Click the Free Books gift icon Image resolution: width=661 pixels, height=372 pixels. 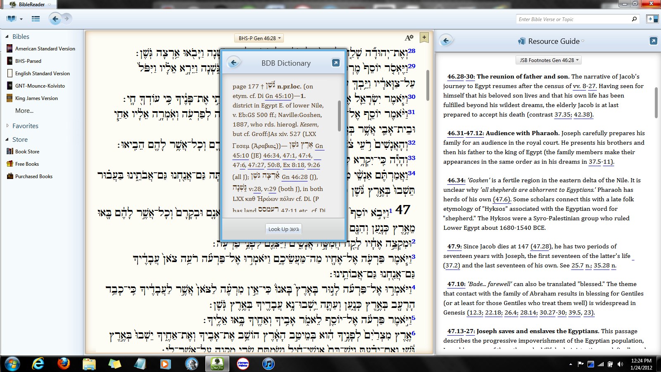[10, 164]
